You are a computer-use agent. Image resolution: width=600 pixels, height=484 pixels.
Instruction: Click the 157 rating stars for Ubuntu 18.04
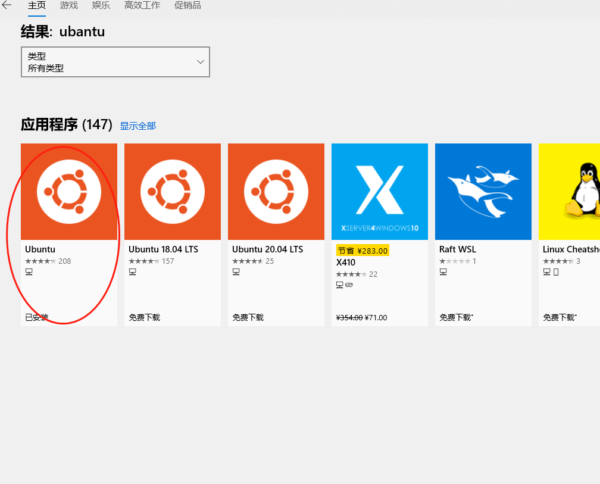[x=144, y=261]
